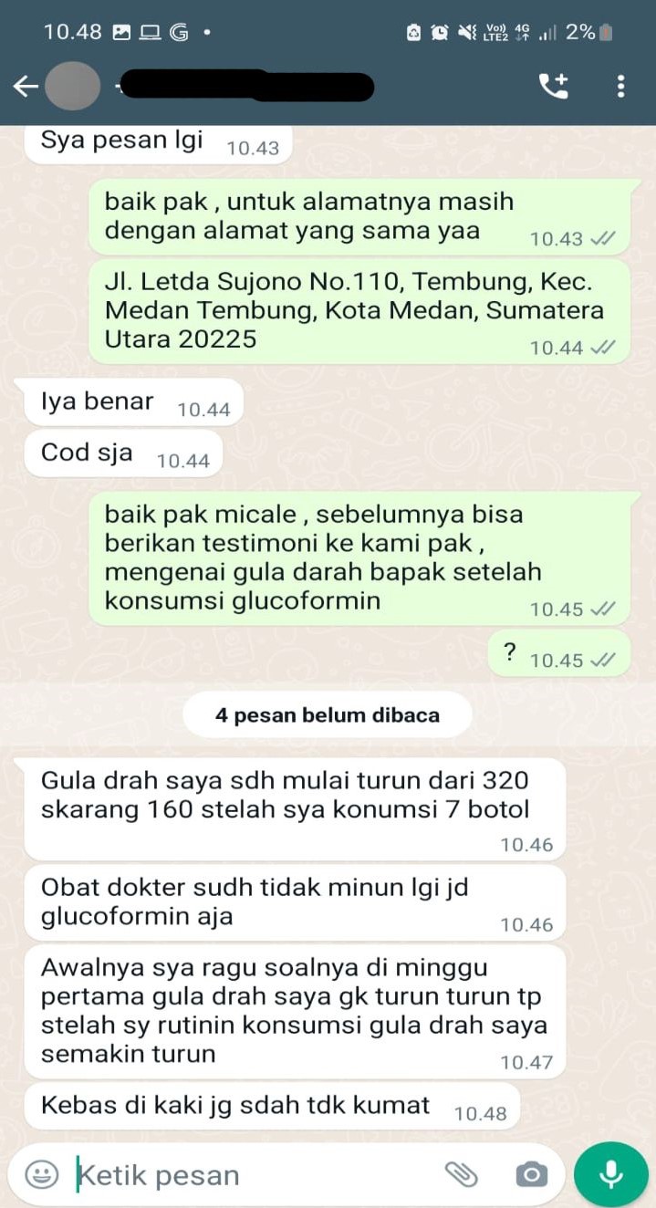Tap the "Sya pesan lgi" message bubble

click(x=158, y=144)
